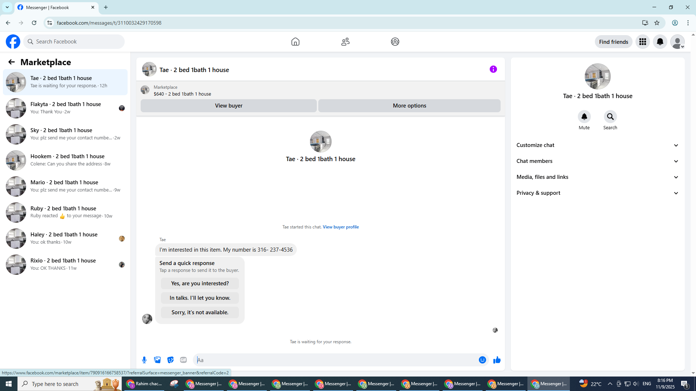Send quick reply 'In talks. I'll let you know.'
Screen dimensions: 696x391
coord(200,298)
